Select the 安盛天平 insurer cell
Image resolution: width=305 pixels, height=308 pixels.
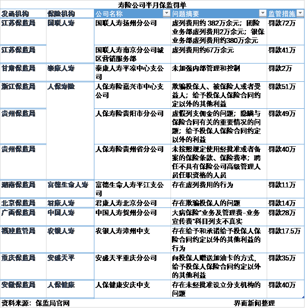pyautogui.click(x=70, y=266)
